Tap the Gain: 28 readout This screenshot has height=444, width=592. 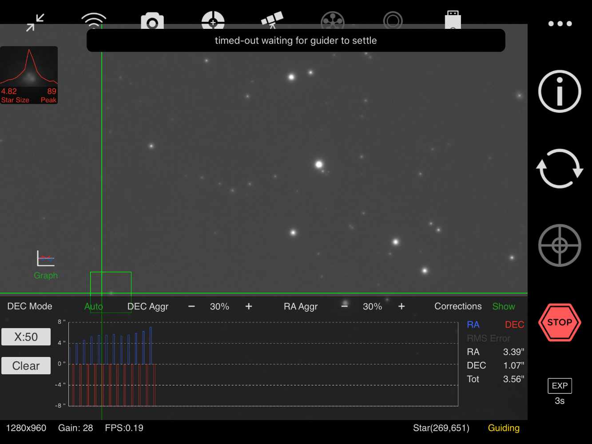[75, 428]
